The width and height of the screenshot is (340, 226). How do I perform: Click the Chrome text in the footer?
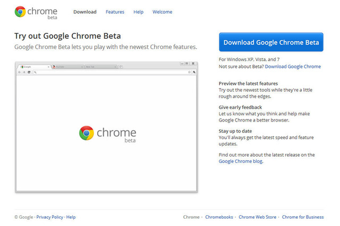pyautogui.click(x=191, y=217)
